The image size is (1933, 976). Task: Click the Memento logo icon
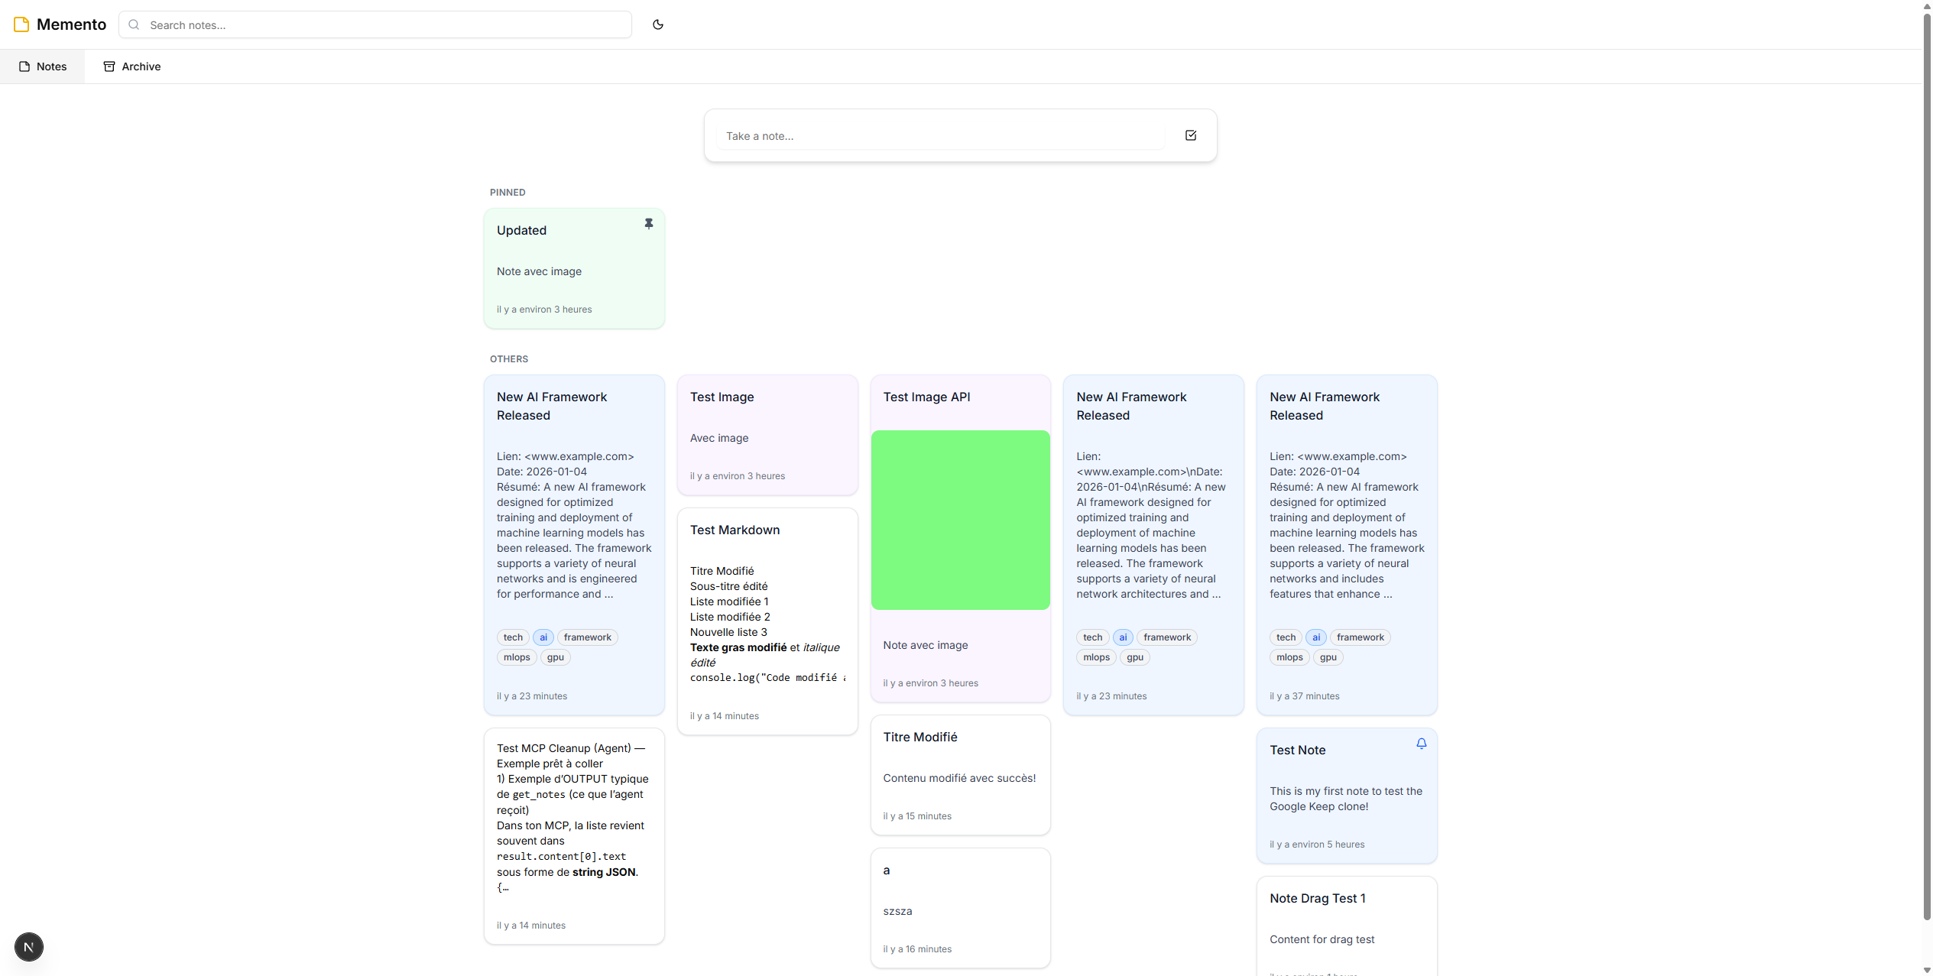(x=21, y=24)
